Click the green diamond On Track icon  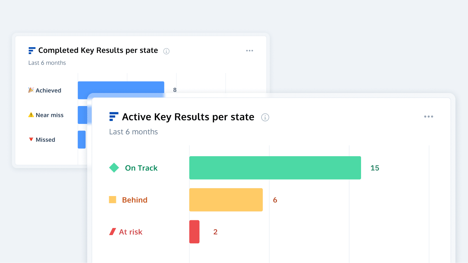(x=114, y=168)
